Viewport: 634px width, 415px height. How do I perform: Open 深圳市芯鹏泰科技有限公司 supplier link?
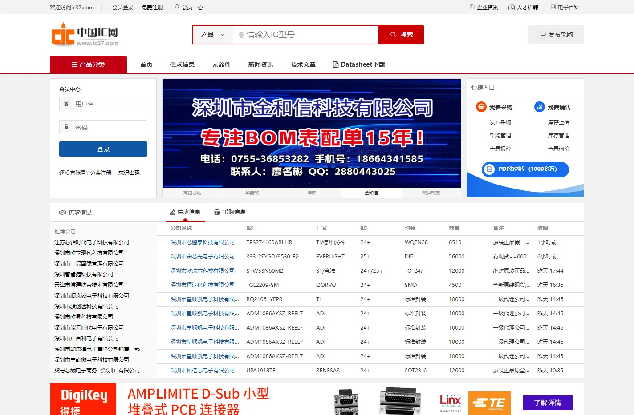203,242
